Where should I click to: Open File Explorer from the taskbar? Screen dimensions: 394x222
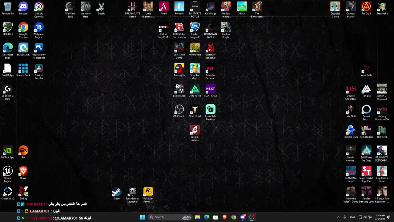(x=198, y=217)
